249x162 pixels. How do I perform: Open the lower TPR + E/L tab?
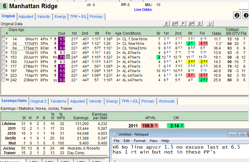[x=130, y=101]
